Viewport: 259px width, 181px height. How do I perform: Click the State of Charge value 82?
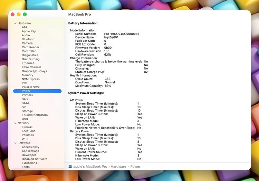click(x=146, y=72)
